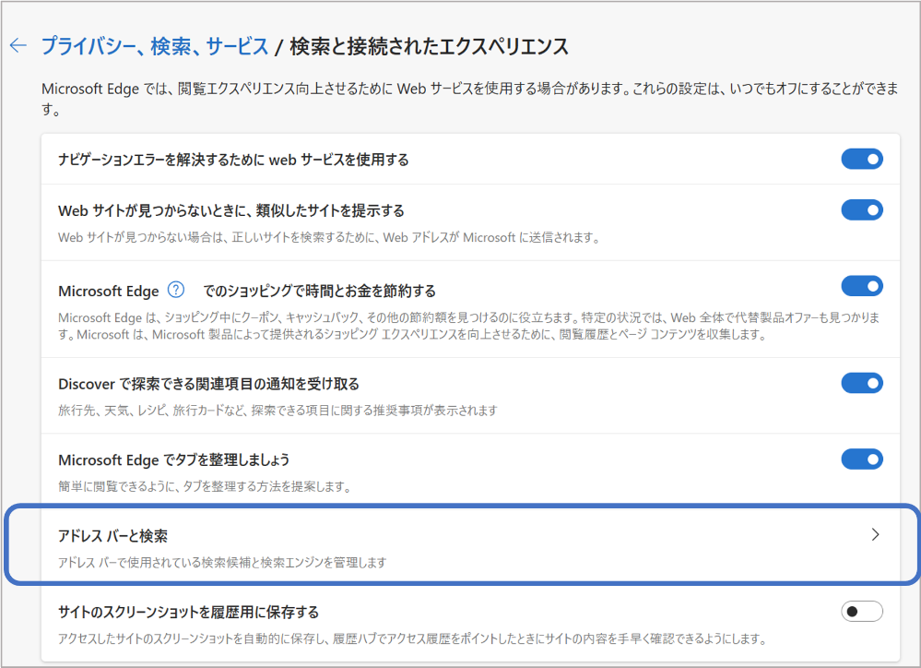Enable サイトのスクリーンショットを履歴用に保存する switch
This screenshot has width=921, height=668.
[x=862, y=612]
